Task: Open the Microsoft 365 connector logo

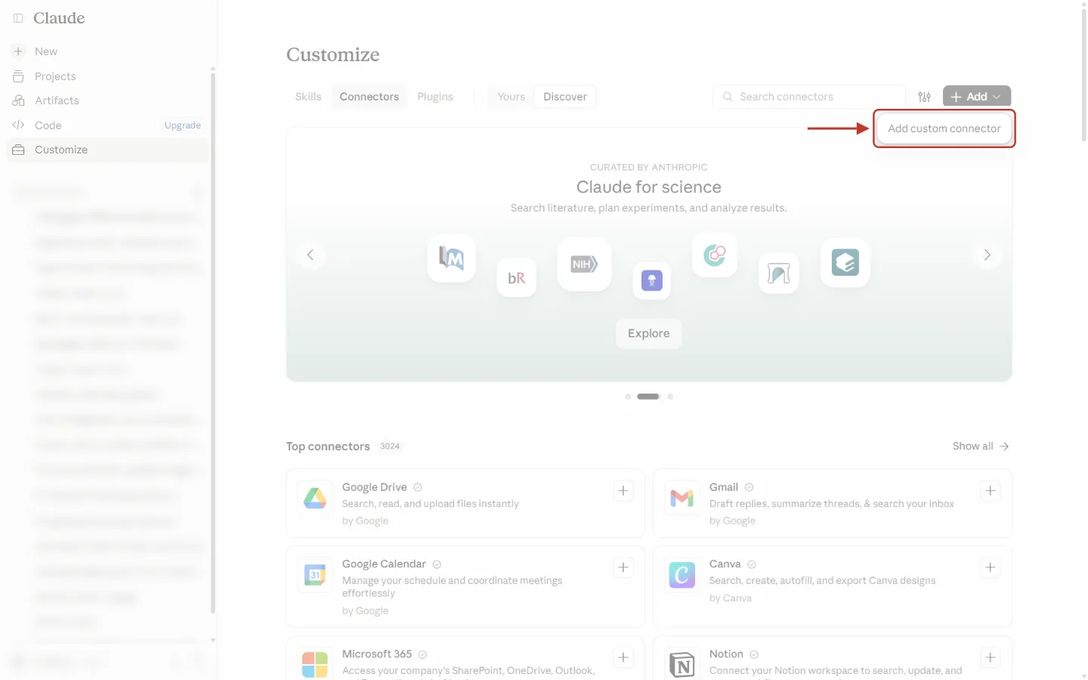Action: pos(315,665)
